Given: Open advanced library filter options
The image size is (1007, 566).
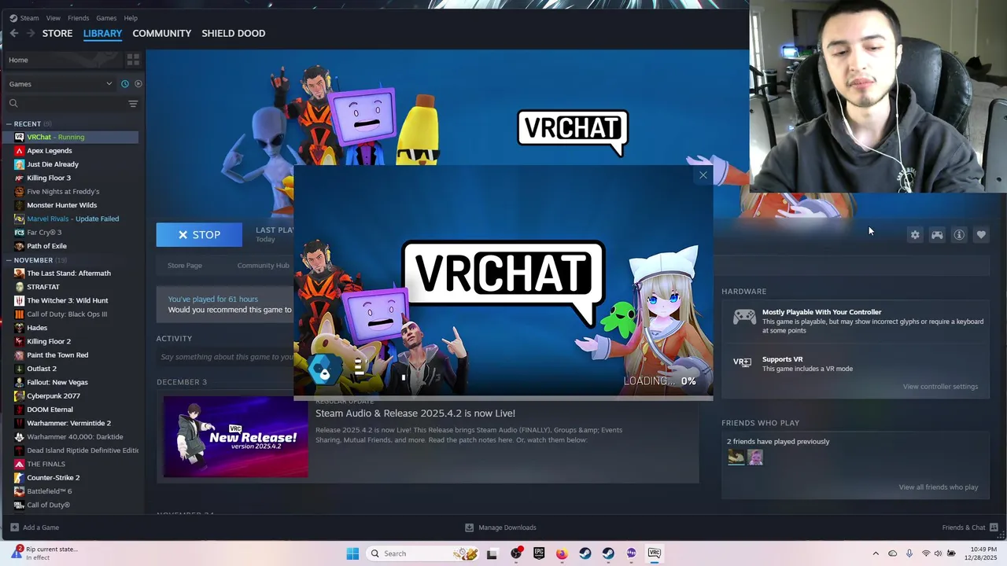Looking at the screenshot, I should pyautogui.click(x=133, y=103).
